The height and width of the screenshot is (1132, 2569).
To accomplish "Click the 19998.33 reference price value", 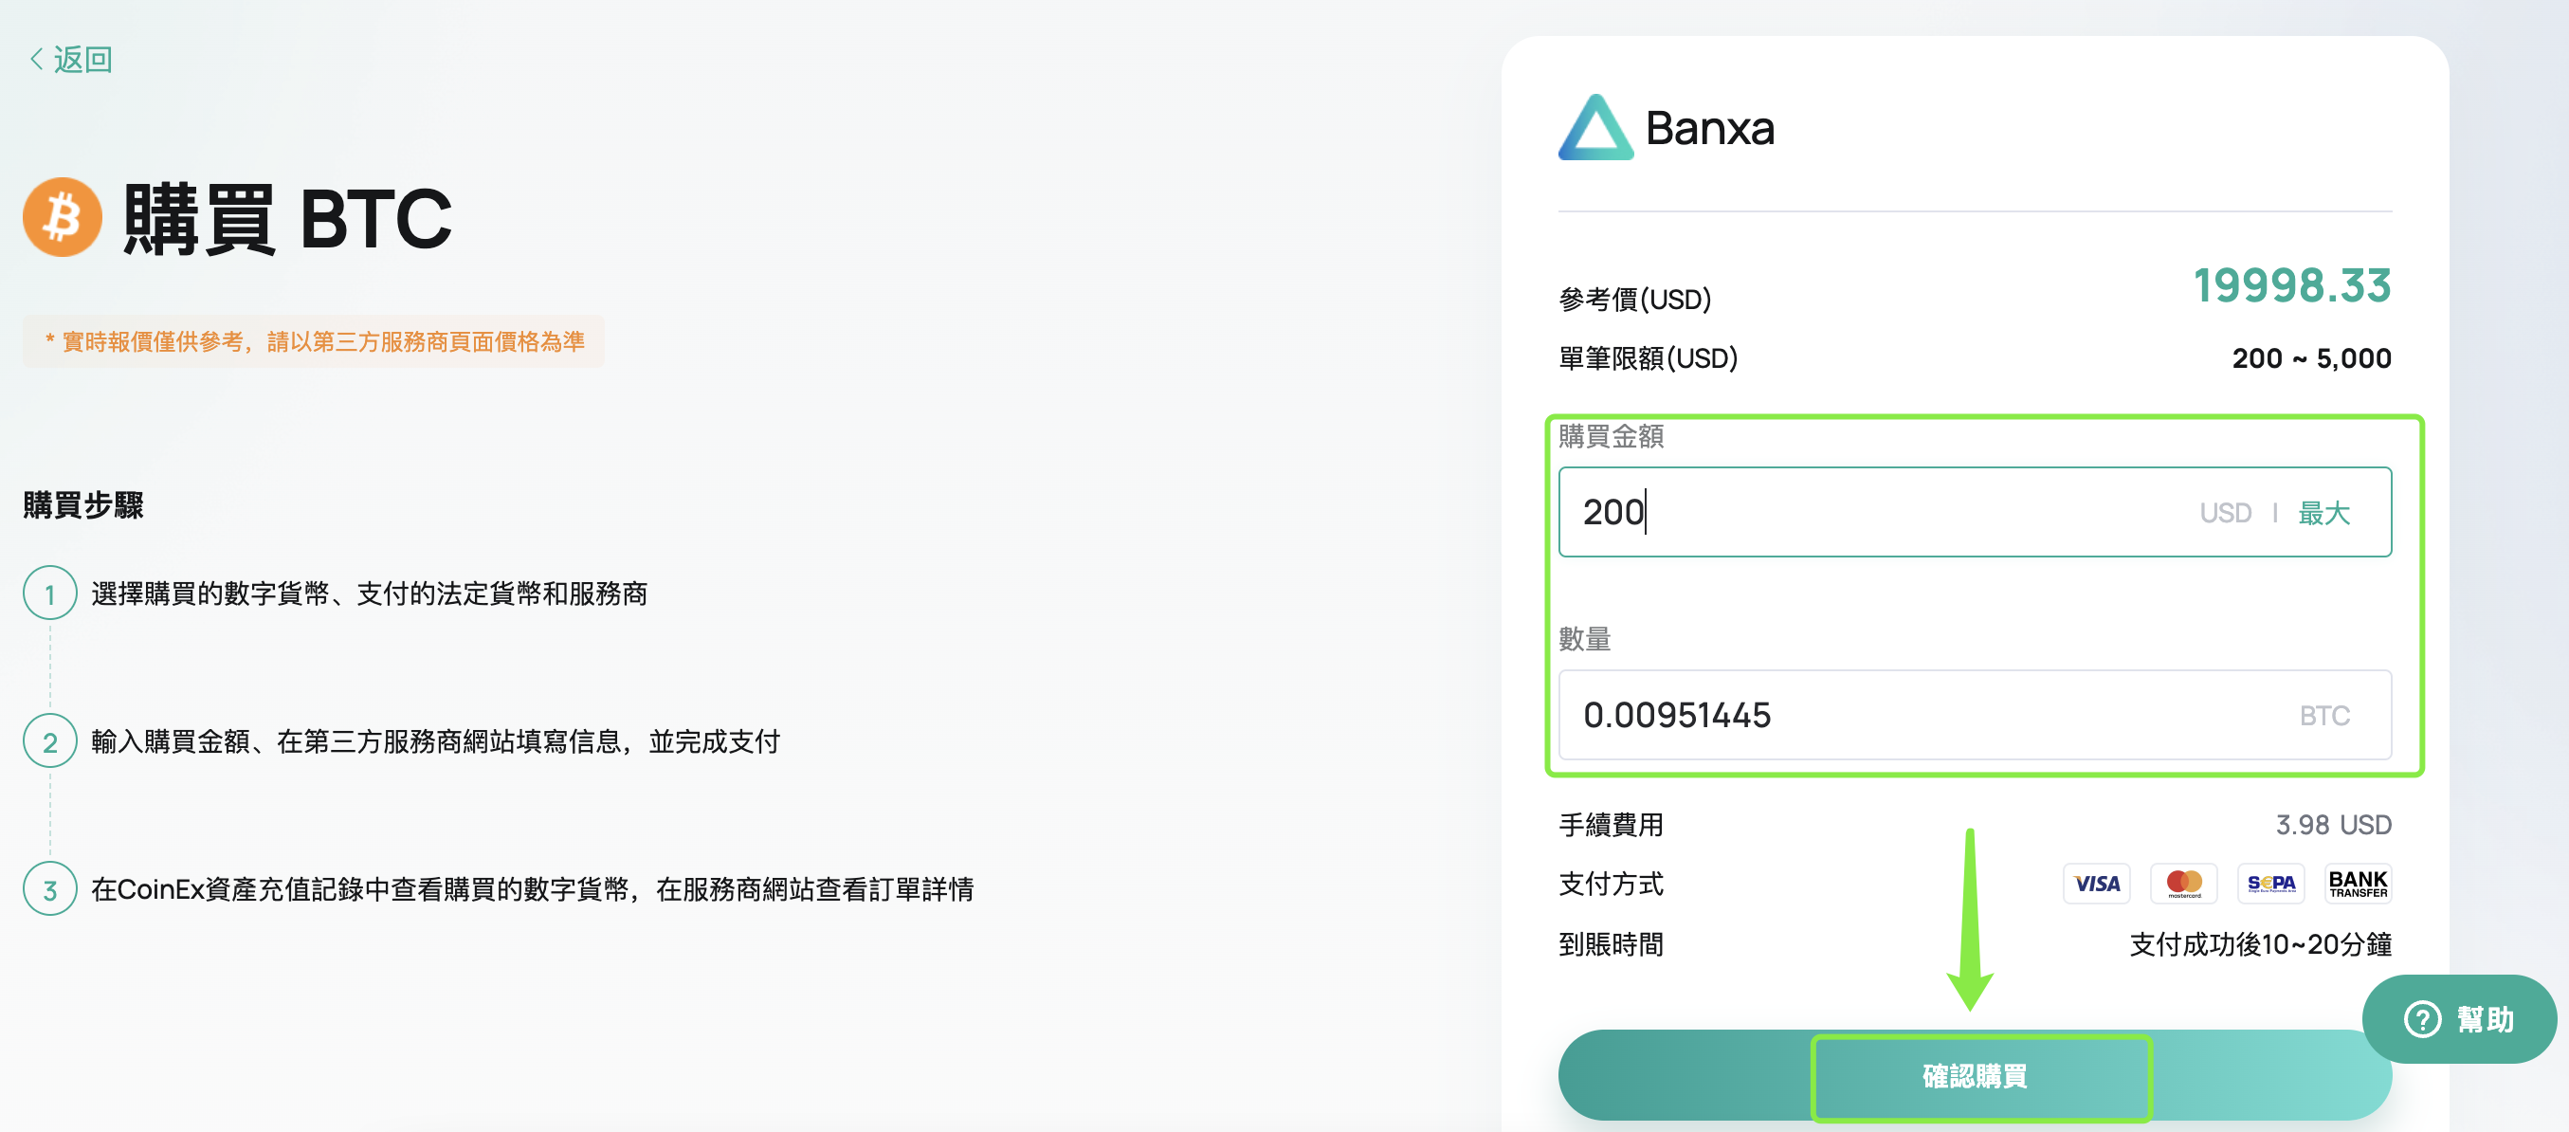I will click(x=2292, y=285).
